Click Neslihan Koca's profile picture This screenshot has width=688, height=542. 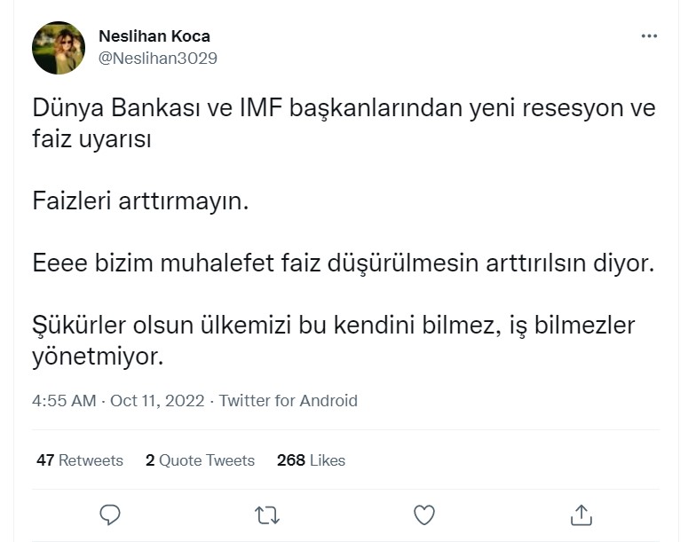point(59,48)
